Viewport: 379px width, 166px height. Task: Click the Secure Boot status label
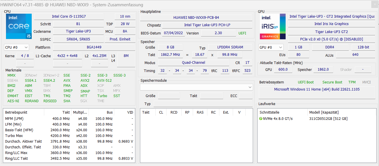coord(332,82)
